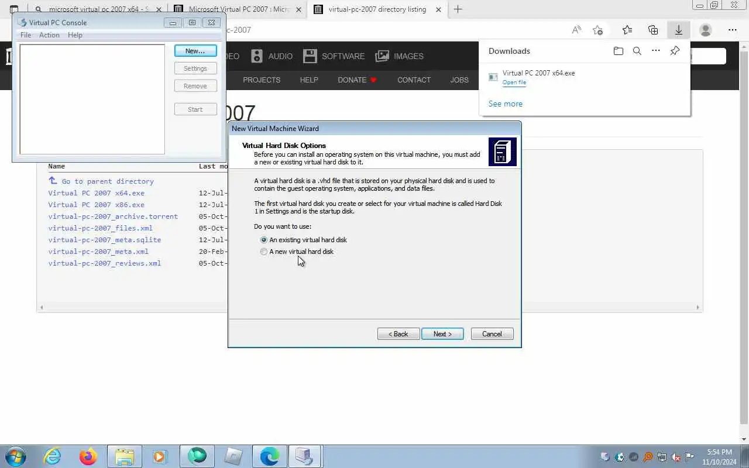The height and width of the screenshot is (468, 749).
Task: Open the Edge profile avatar icon
Action: (706, 30)
